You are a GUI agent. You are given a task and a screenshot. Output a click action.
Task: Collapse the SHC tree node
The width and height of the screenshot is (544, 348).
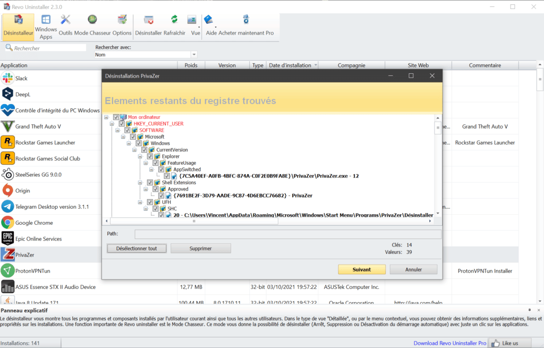coord(146,208)
